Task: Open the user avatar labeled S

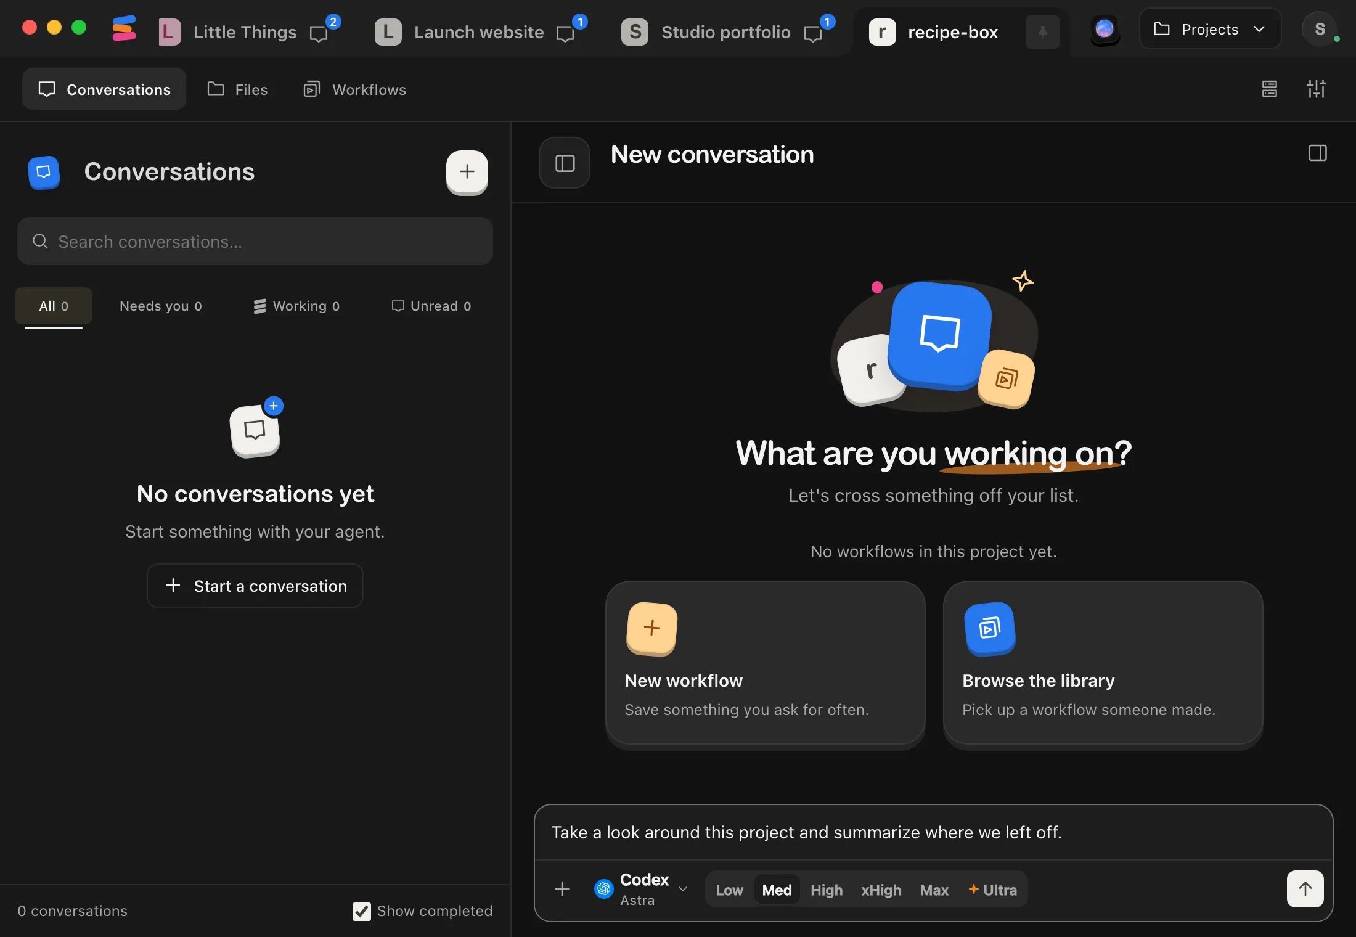Action: pyautogui.click(x=1320, y=29)
